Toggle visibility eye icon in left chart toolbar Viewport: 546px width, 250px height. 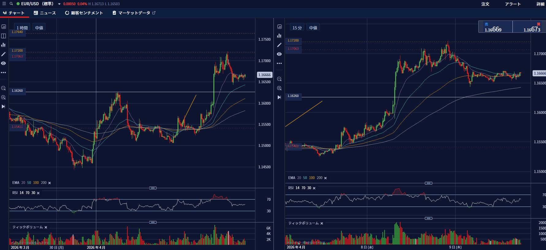pyautogui.click(x=4, y=63)
